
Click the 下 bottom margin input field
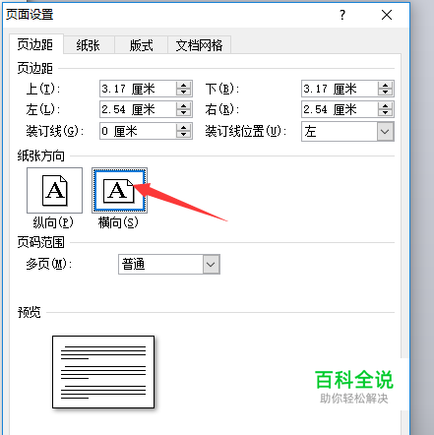click(x=340, y=89)
